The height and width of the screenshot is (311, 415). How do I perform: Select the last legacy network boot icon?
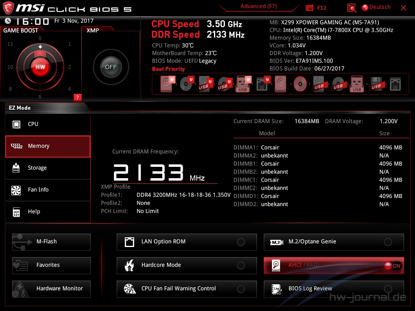point(396,84)
